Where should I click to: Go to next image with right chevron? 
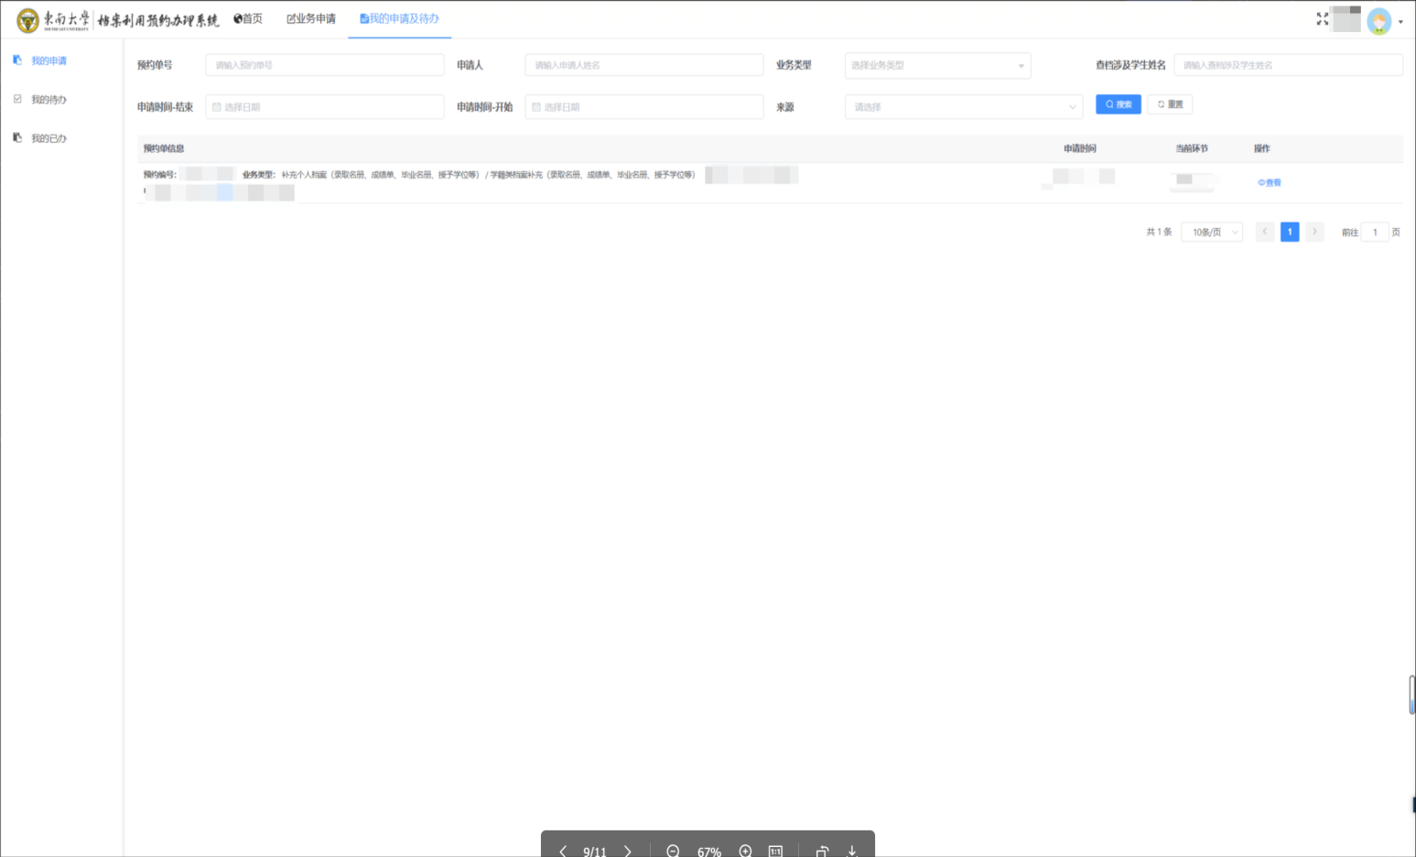click(627, 851)
